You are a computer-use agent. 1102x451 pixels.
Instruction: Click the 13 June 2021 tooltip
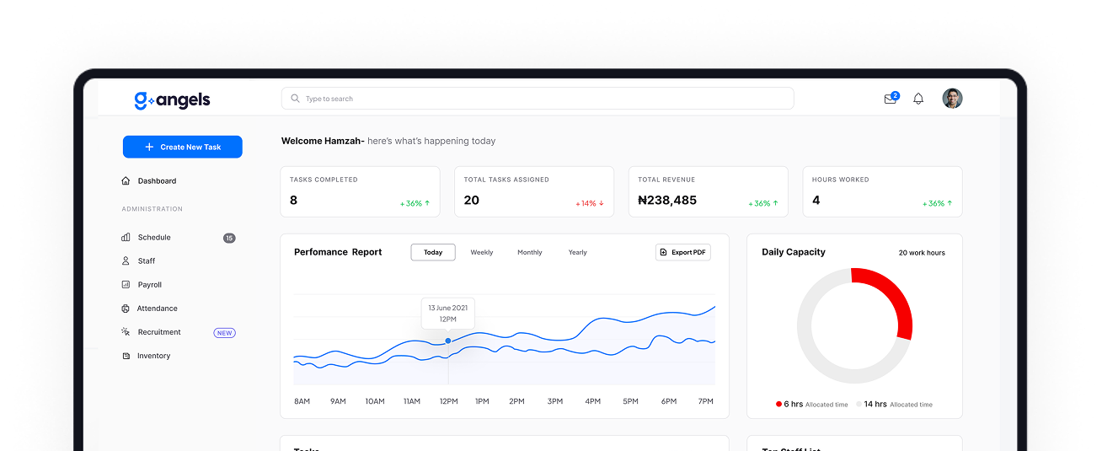point(448,314)
